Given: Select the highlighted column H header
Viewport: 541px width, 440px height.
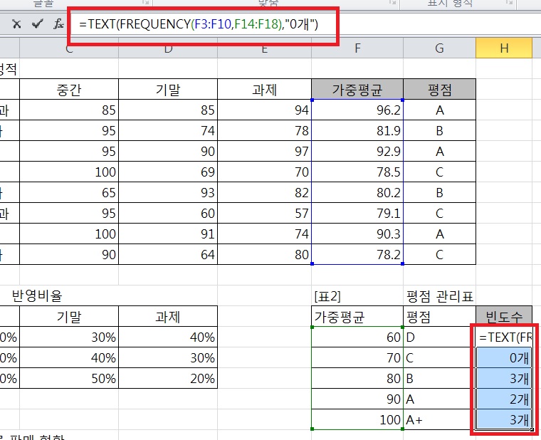Looking at the screenshot, I should click(x=503, y=48).
